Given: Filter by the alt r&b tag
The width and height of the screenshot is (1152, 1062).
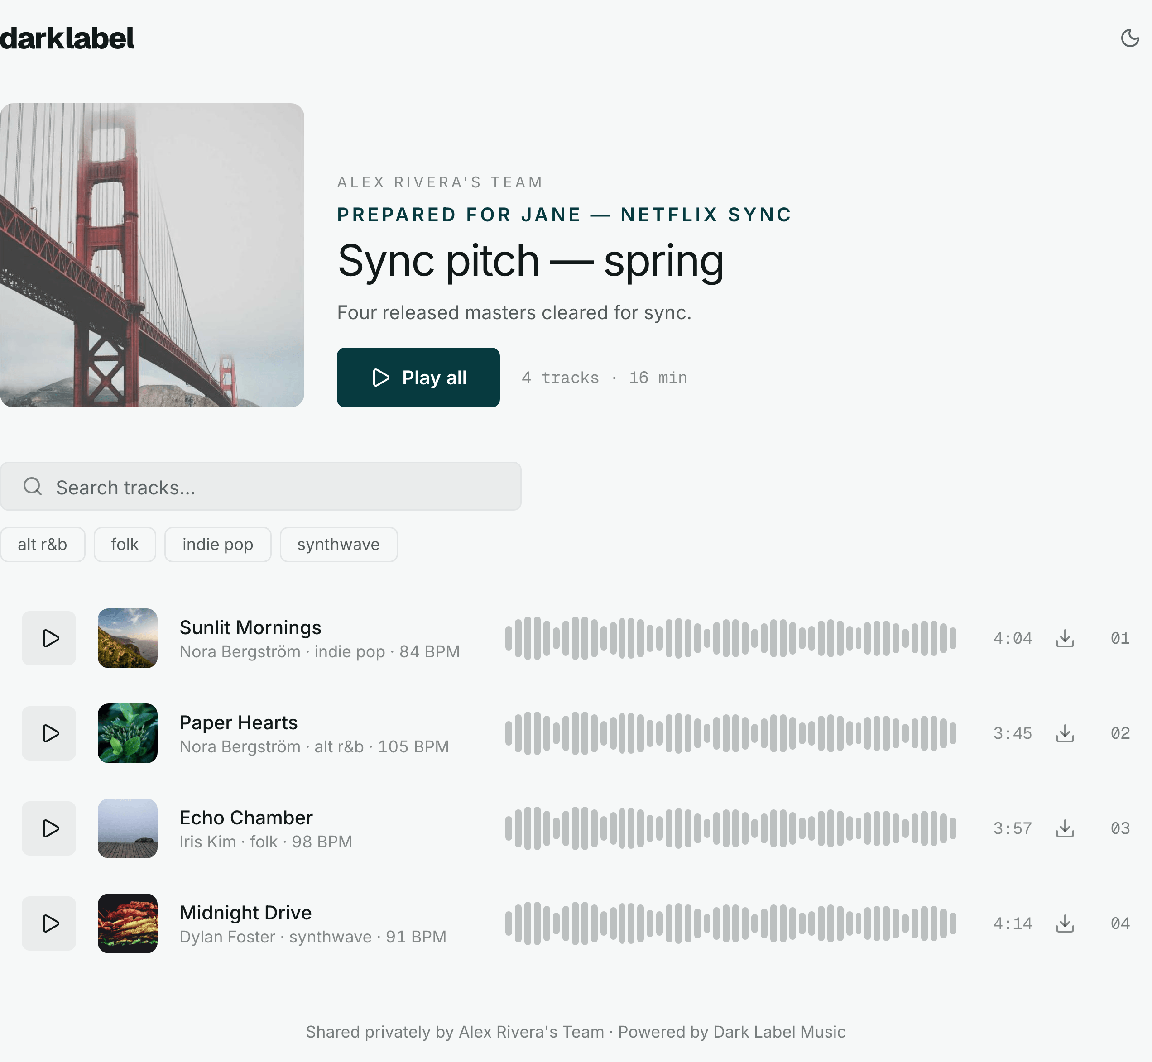Looking at the screenshot, I should coord(43,544).
